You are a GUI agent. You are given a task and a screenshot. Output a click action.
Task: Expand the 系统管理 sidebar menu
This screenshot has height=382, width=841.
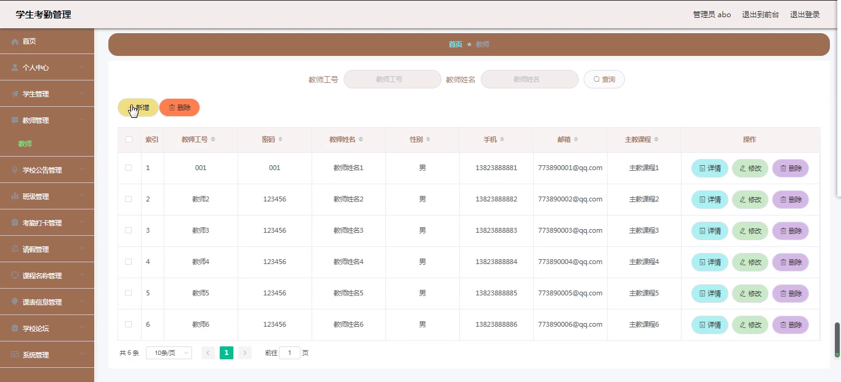[x=82, y=355]
